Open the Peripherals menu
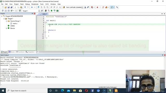This screenshot has width=166, height=93. 35,4
